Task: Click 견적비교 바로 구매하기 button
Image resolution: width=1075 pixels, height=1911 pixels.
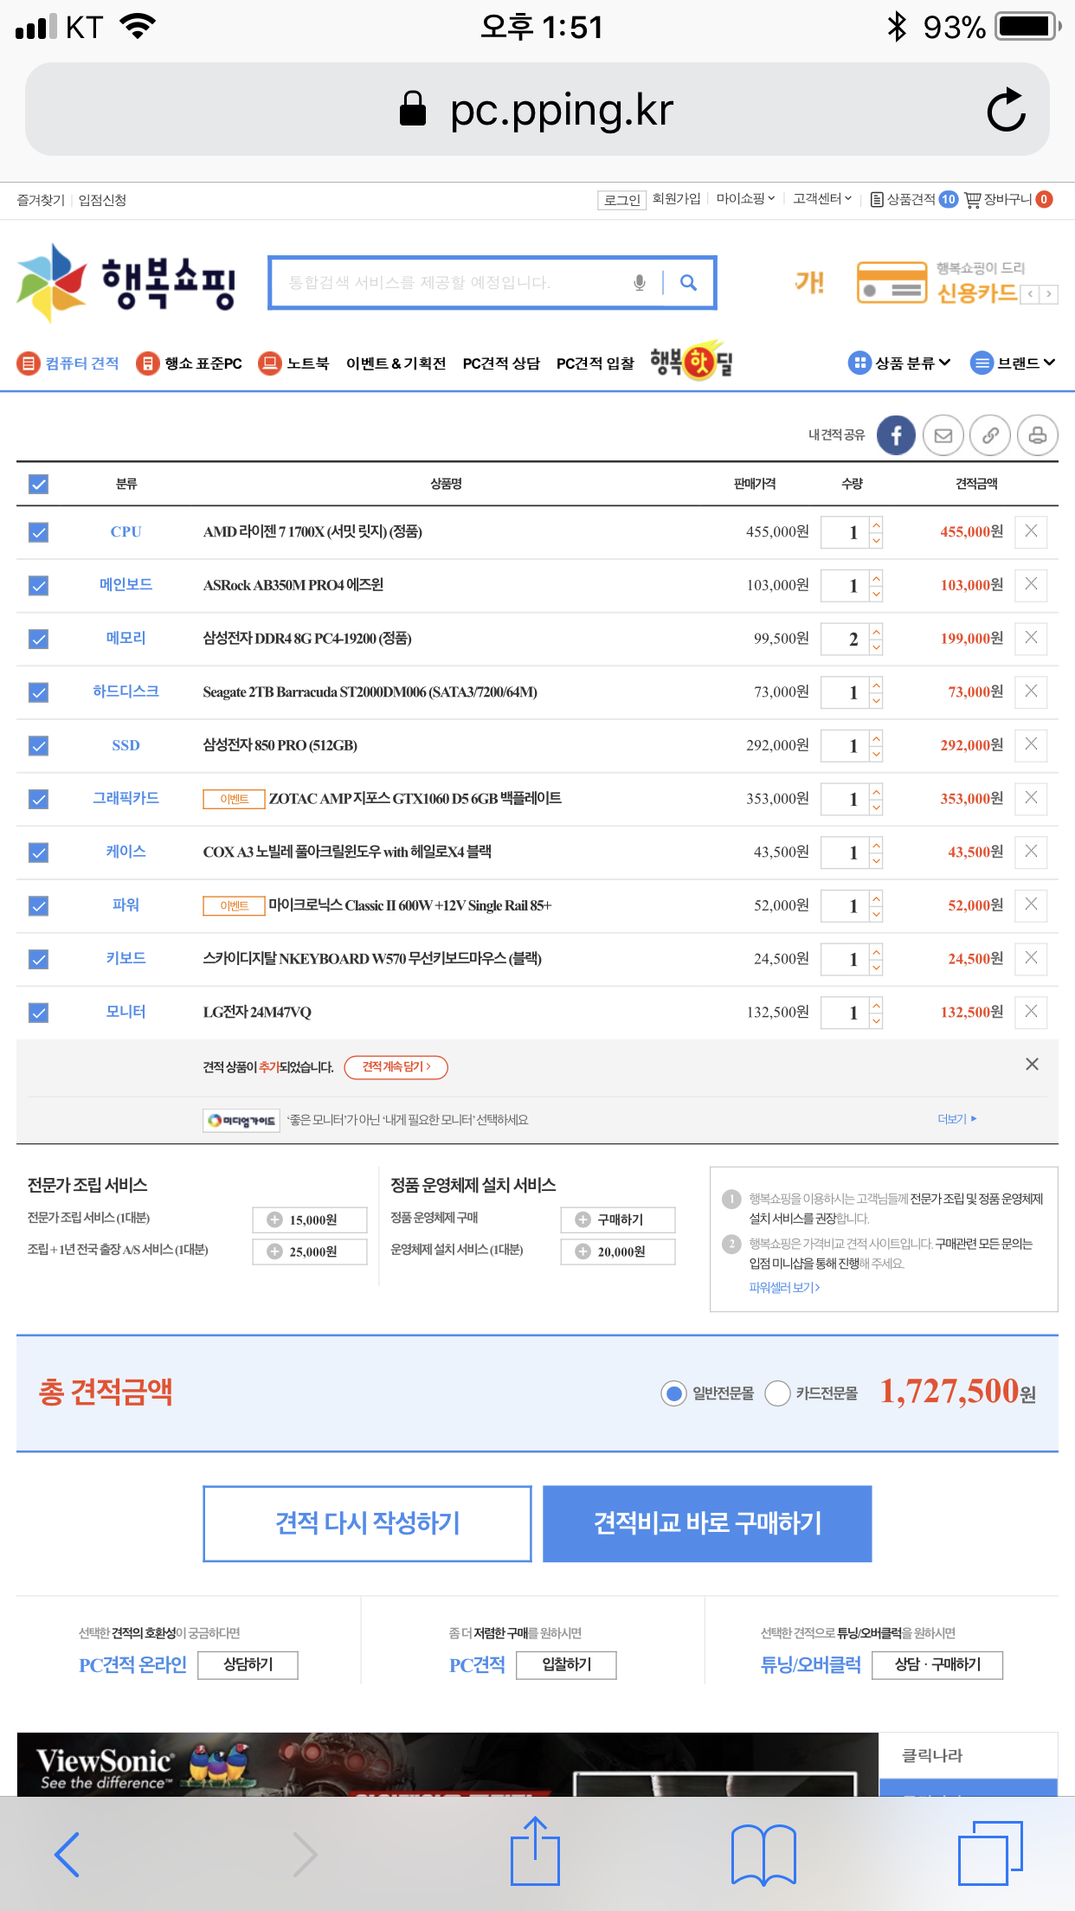Action: point(707,1523)
